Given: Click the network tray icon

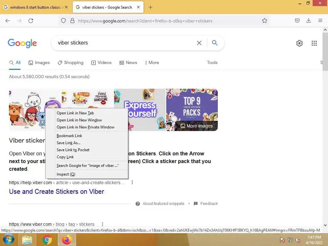Looking at the screenshot, I should pos(290,240).
